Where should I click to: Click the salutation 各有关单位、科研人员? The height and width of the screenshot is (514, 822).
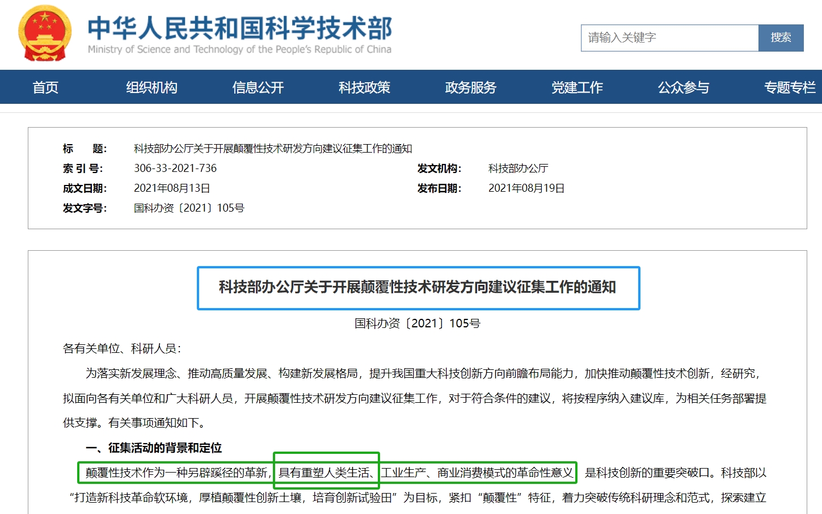click(119, 348)
